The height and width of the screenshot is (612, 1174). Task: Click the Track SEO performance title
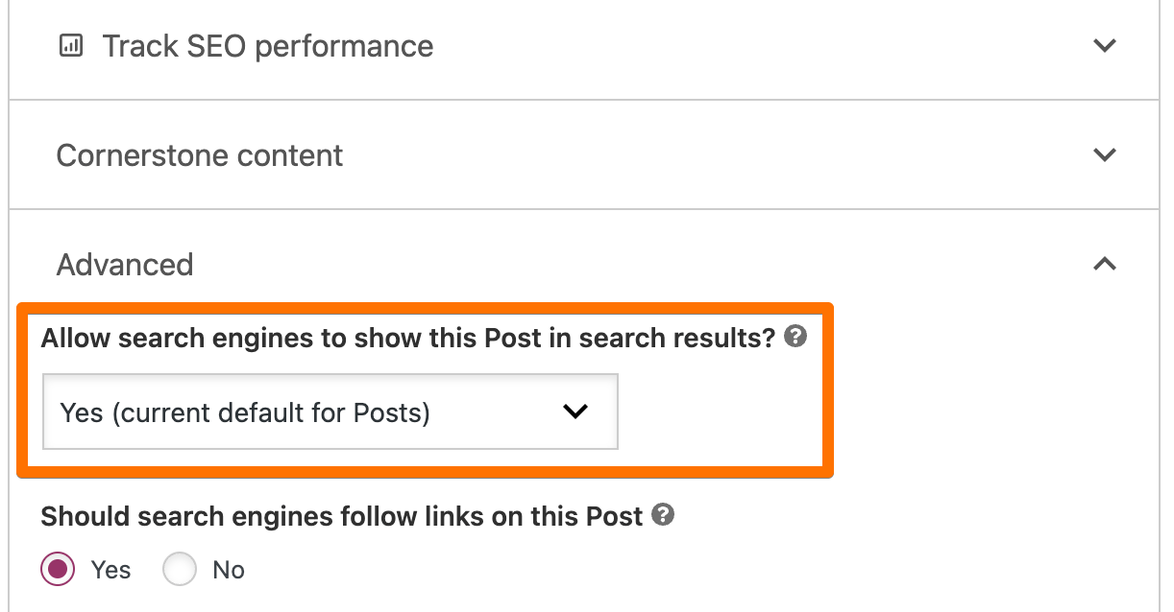tap(268, 46)
